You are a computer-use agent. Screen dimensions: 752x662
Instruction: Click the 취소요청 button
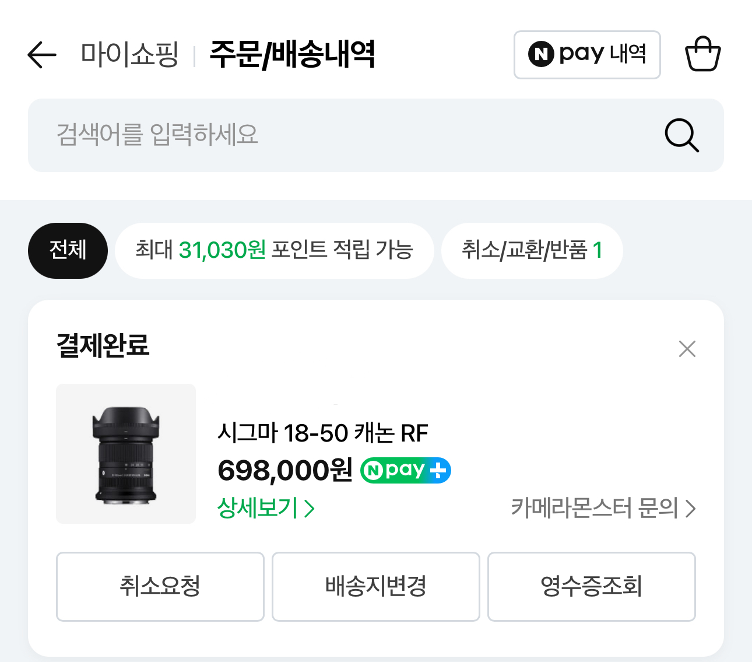(160, 586)
